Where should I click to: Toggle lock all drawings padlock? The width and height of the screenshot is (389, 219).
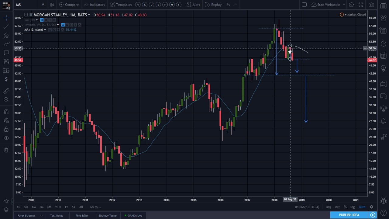tap(6, 129)
